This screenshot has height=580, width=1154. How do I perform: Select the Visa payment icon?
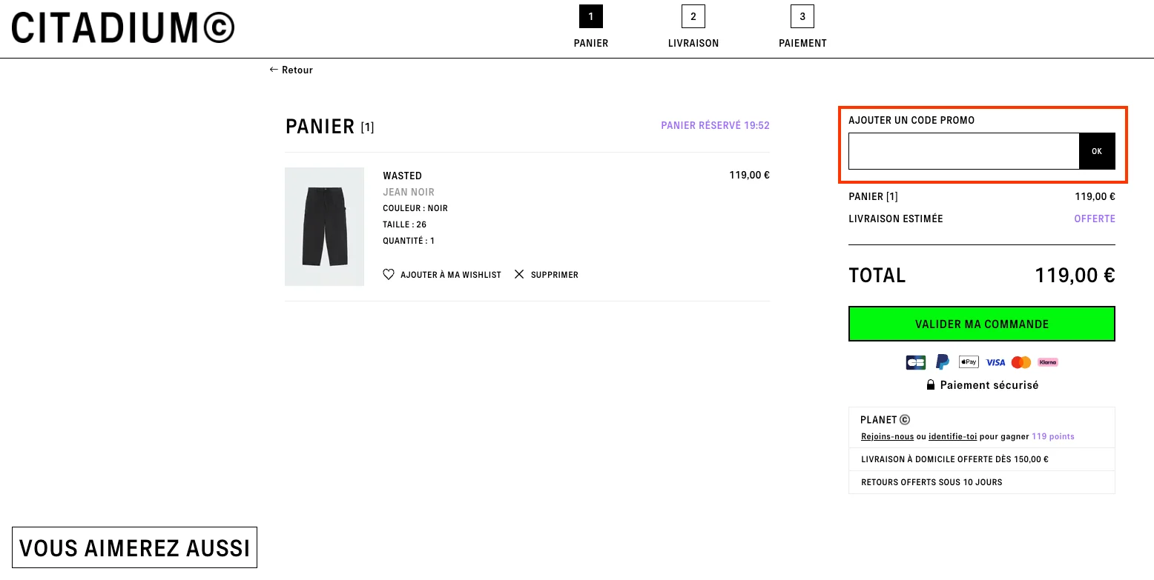995,362
